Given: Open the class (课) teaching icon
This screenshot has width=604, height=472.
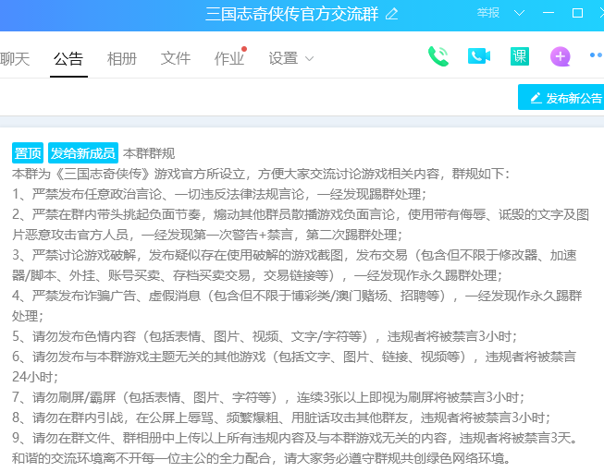Looking at the screenshot, I should click(x=519, y=56).
